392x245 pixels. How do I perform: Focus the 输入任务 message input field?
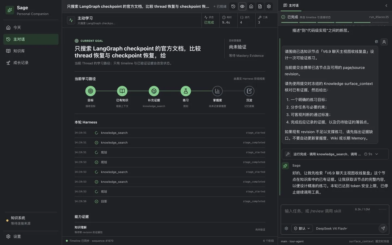(317, 214)
